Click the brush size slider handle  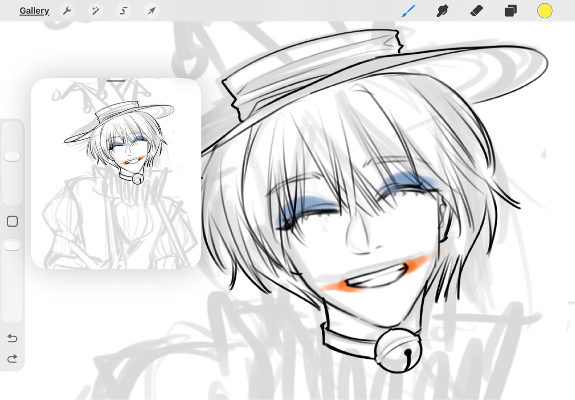coord(12,156)
